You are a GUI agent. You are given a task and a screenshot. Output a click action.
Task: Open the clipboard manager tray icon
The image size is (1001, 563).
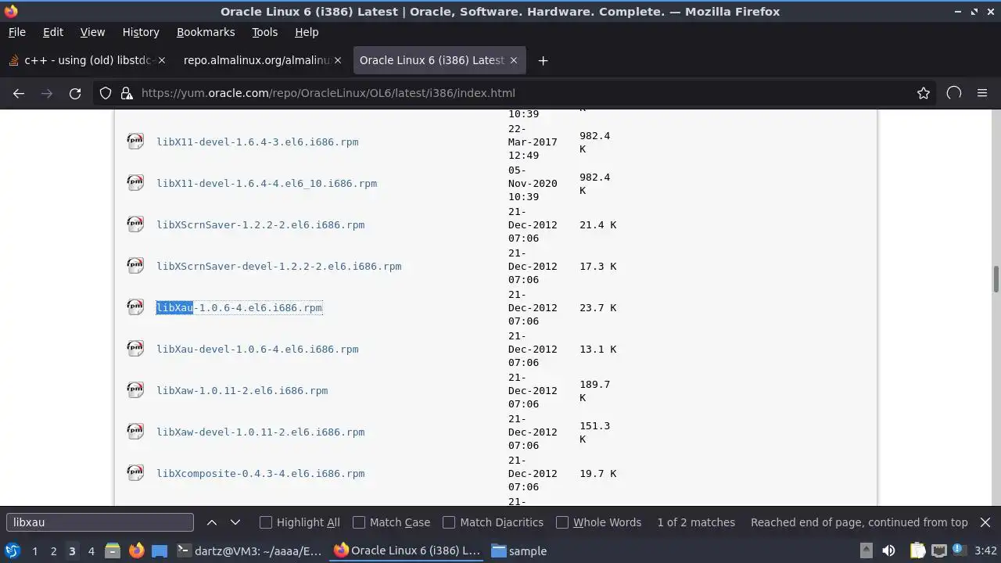click(917, 550)
